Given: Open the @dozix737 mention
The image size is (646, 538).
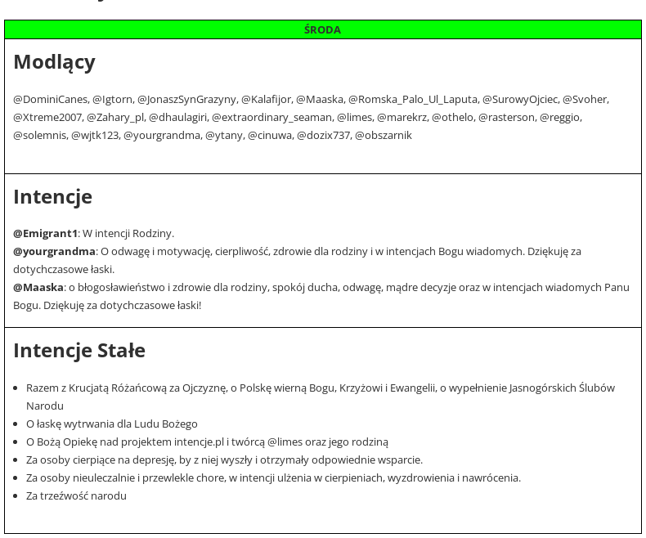Looking at the screenshot, I should [x=323, y=136].
